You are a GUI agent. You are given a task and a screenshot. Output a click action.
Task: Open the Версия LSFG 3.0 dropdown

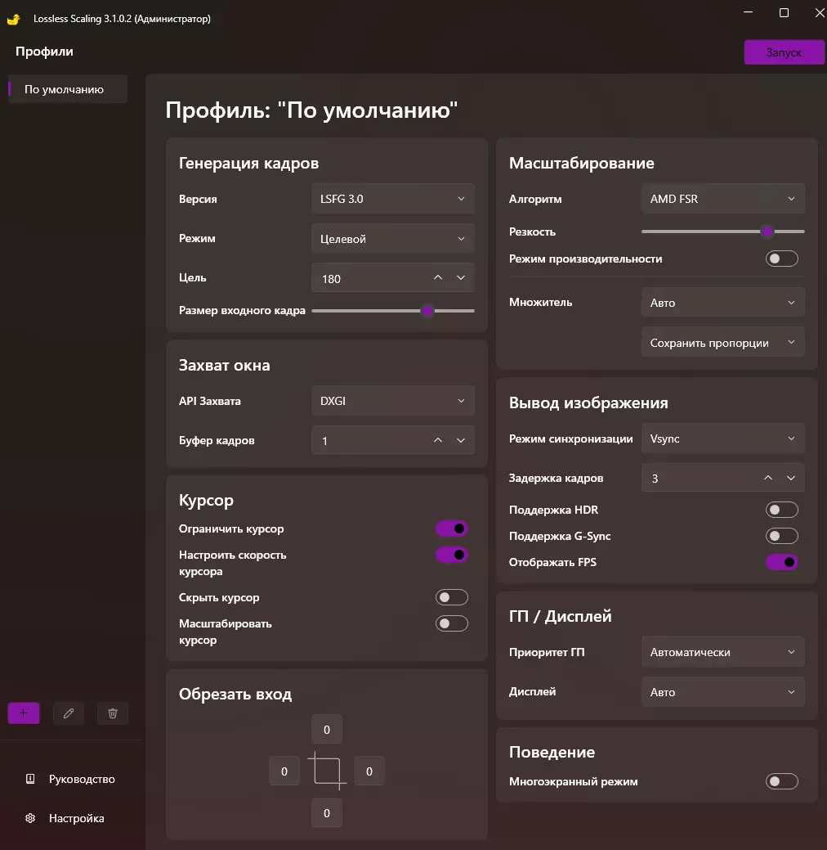392,199
